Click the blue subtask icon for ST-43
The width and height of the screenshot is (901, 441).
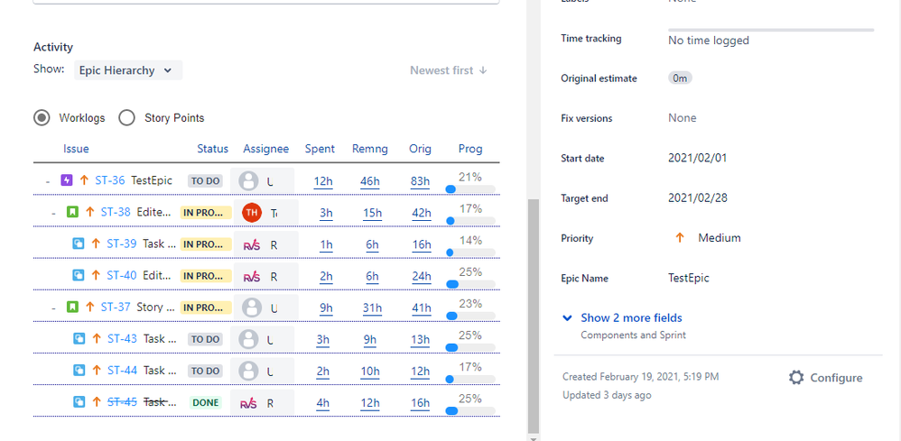(x=79, y=339)
